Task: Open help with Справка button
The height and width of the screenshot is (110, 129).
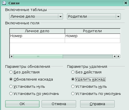Action: tap(97, 104)
